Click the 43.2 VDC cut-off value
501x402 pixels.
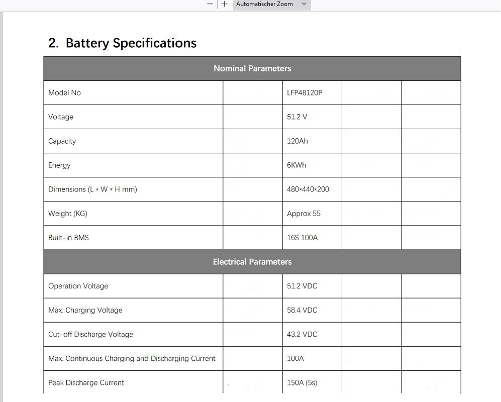(302, 334)
